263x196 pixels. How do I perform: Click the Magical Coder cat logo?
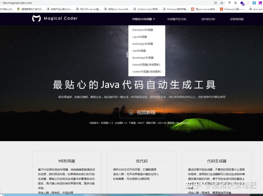tap(37, 18)
